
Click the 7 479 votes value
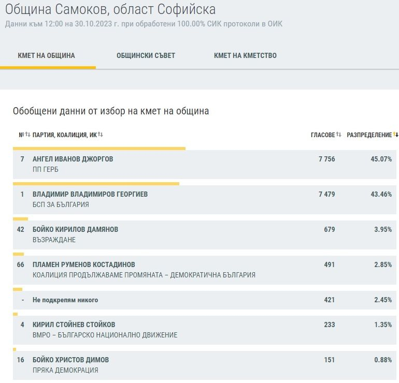point(327,195)
